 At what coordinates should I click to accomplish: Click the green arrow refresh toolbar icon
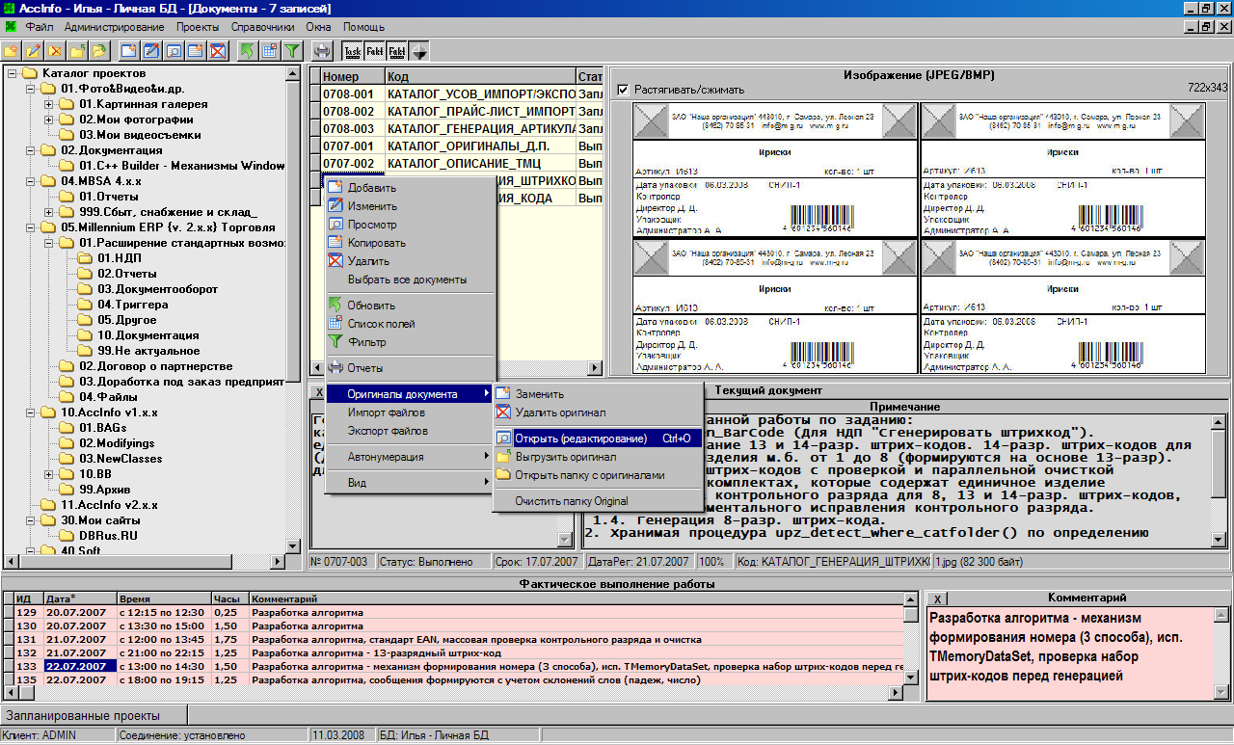[x=247, y=51]
